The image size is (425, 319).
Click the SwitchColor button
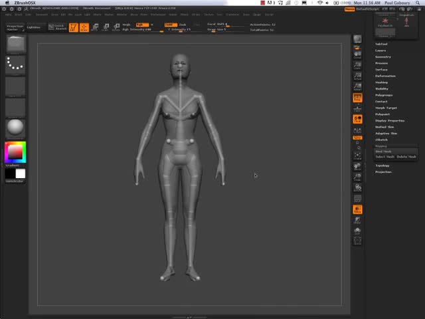[x=15, y=181]
